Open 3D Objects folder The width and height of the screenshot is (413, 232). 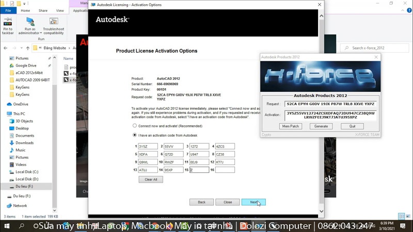(x=24, y=121)
